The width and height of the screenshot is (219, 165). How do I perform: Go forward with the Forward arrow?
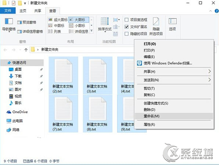[x=14, y=50]
